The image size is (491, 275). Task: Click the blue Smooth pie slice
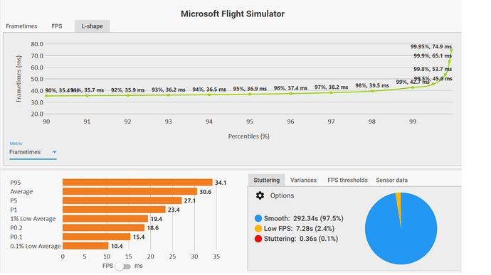[401, 238]
